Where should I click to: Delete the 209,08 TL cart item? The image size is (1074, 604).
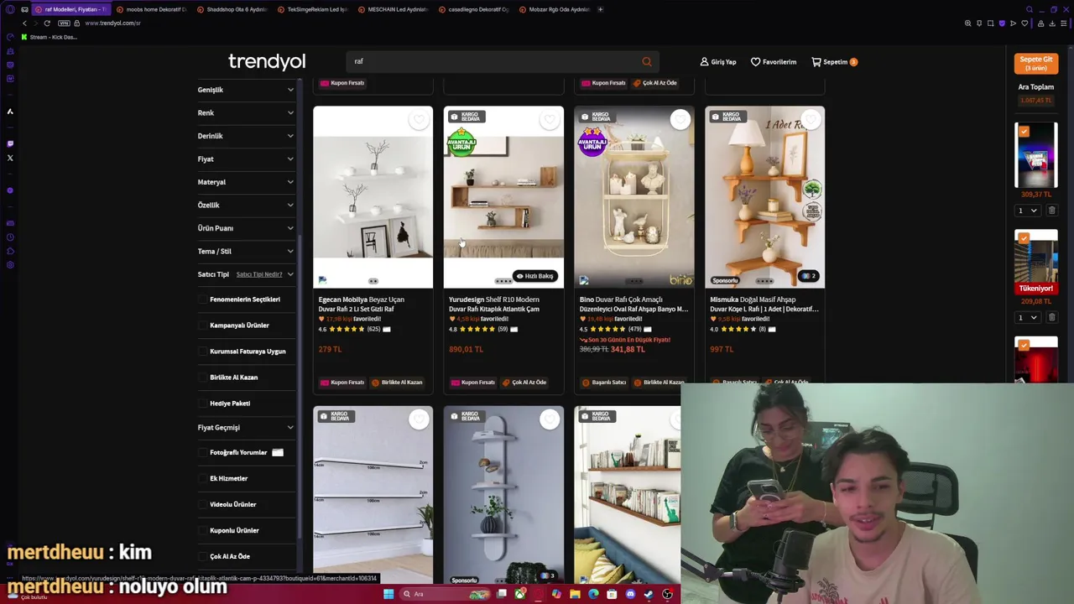point(1051,317)
